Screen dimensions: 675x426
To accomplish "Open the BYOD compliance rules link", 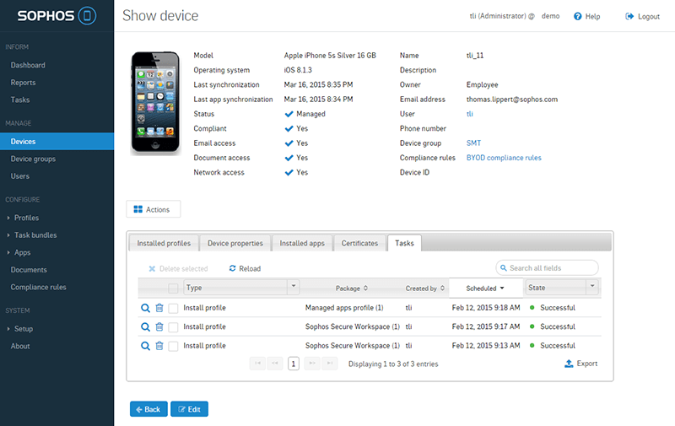I will tap(504, 158).
